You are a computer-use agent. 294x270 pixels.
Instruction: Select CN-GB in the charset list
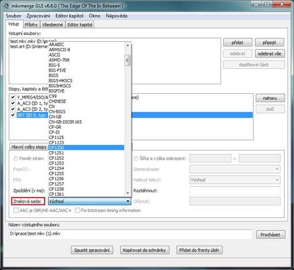pyautogui.click(x=86, y=117)
